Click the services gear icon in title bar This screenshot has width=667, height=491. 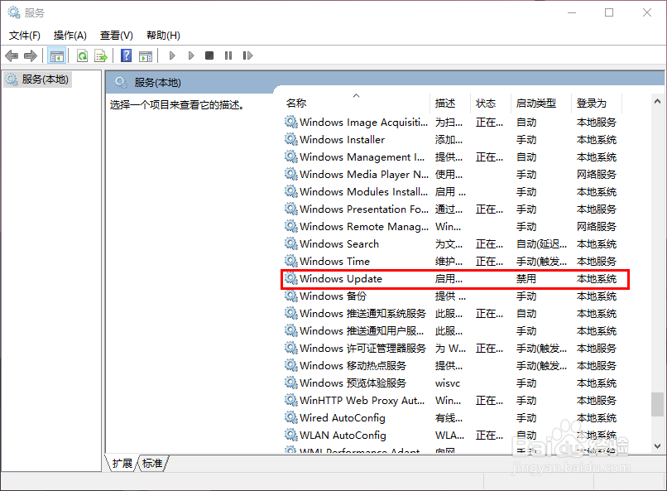click(x=14, y=12)
